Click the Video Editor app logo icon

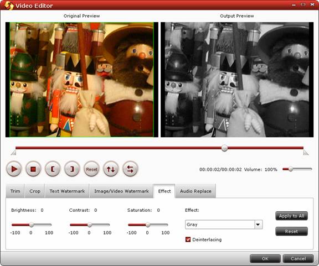(9, 6)
